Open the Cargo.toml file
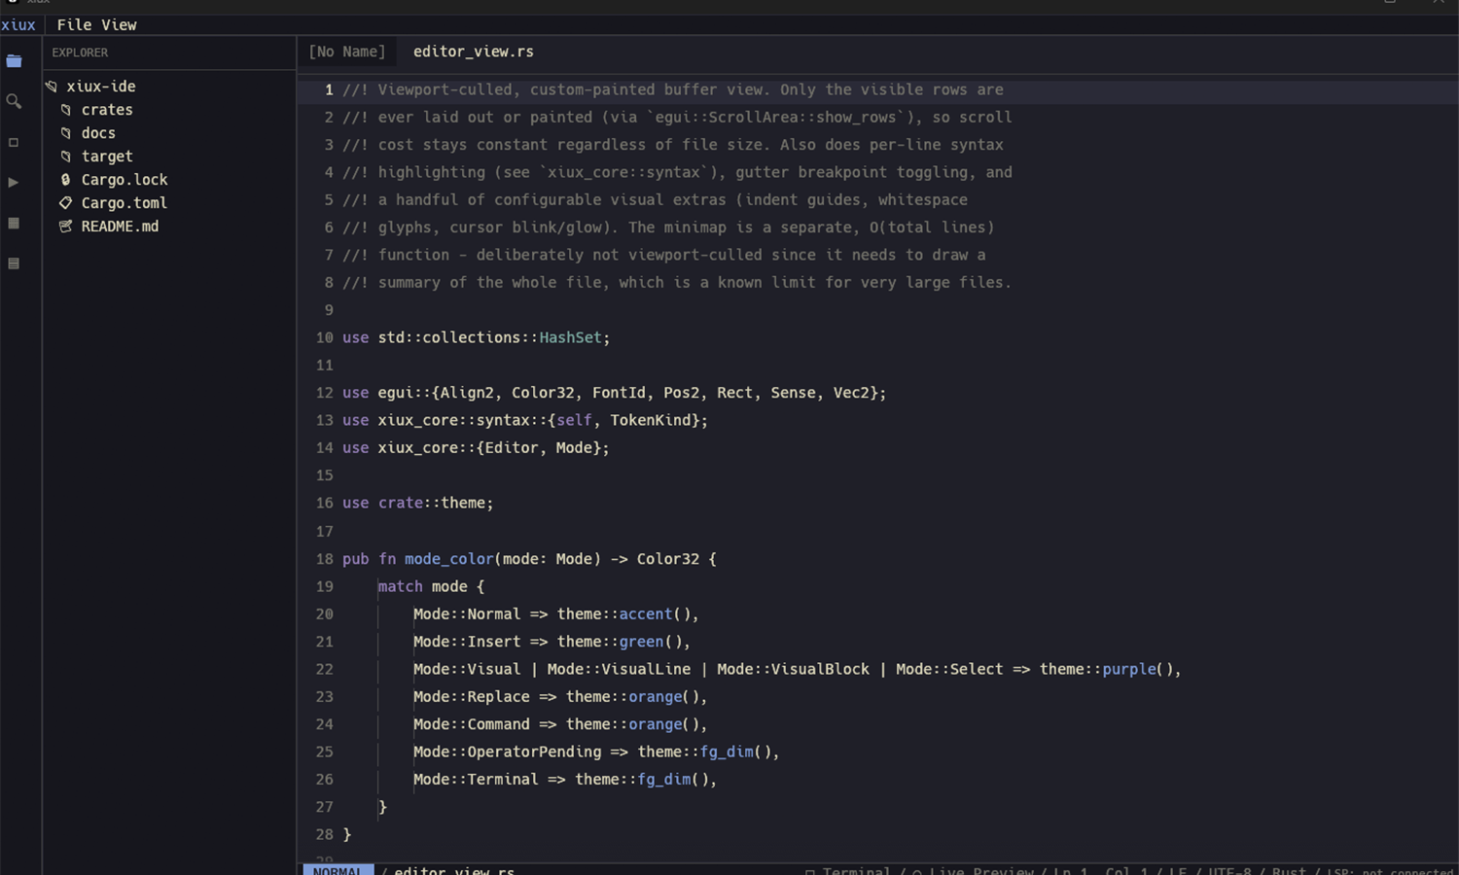This screenshot has height=875, width=1459. tap(114, 203)
